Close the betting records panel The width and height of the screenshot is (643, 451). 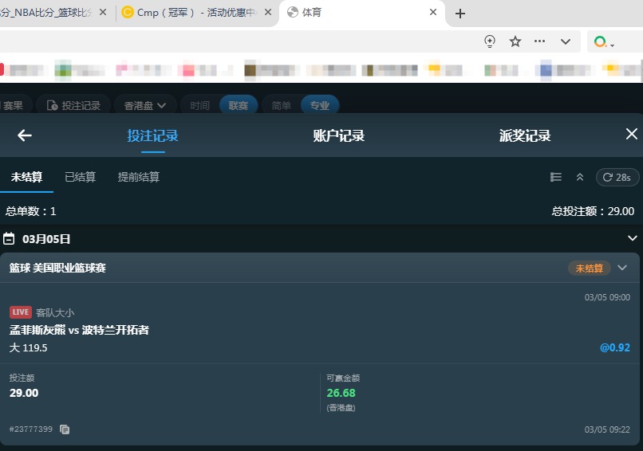point(632,134)
